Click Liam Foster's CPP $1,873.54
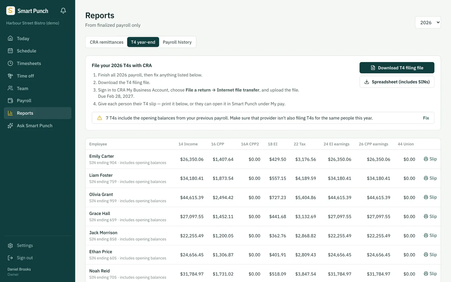451x282 pixels. 223,179
